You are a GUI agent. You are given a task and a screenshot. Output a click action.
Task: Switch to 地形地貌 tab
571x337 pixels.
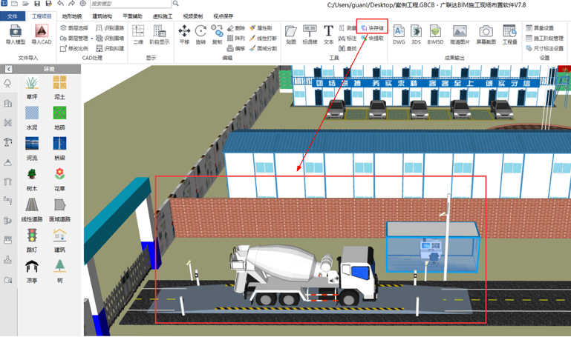pos(72,16)
